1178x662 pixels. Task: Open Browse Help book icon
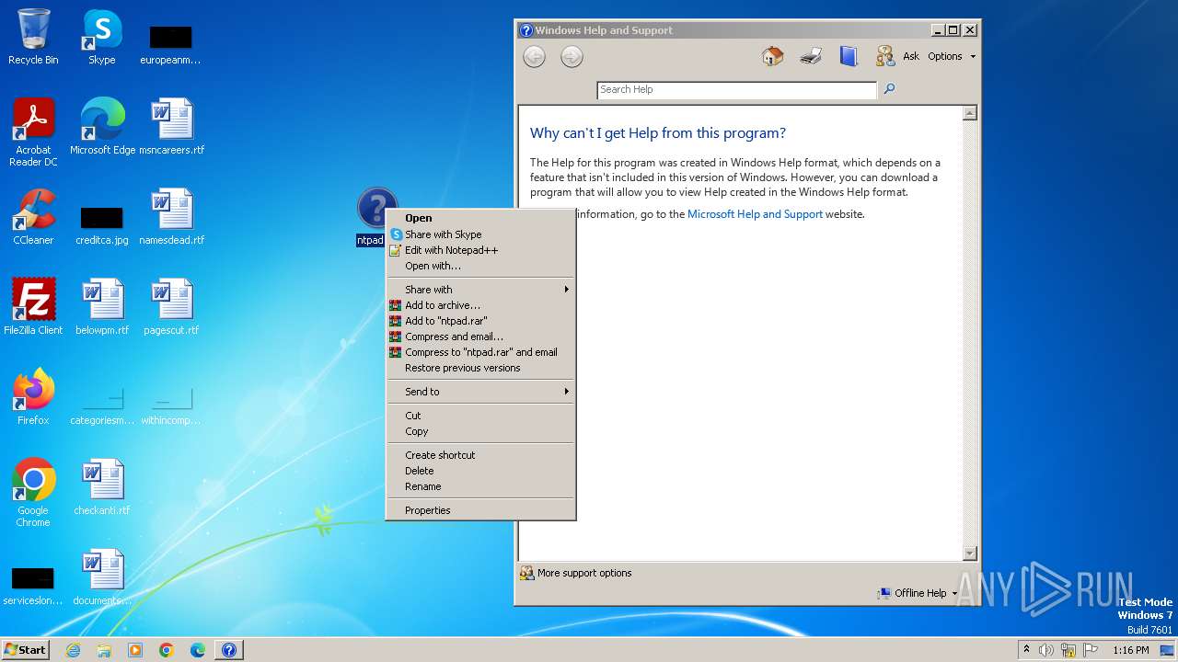pyautogui.click(x=849, y=56)
